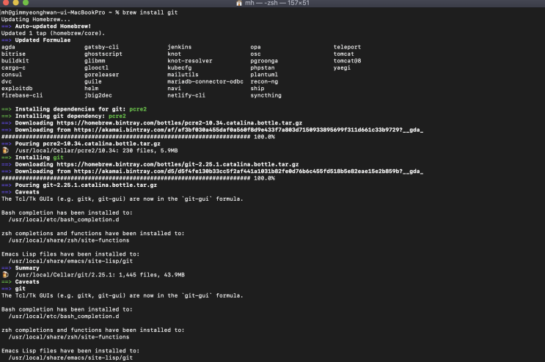
Task: Click the 'syncthing' formula name
Action: point(266,95)
